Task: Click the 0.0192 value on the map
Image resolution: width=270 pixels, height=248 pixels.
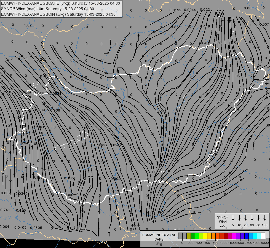Action: point(175,10)
